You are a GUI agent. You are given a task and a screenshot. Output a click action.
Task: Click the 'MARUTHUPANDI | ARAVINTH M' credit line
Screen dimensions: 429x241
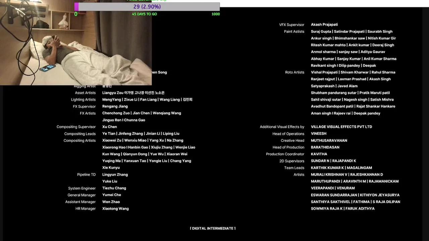pyautogui.click(x=355, y=181)
